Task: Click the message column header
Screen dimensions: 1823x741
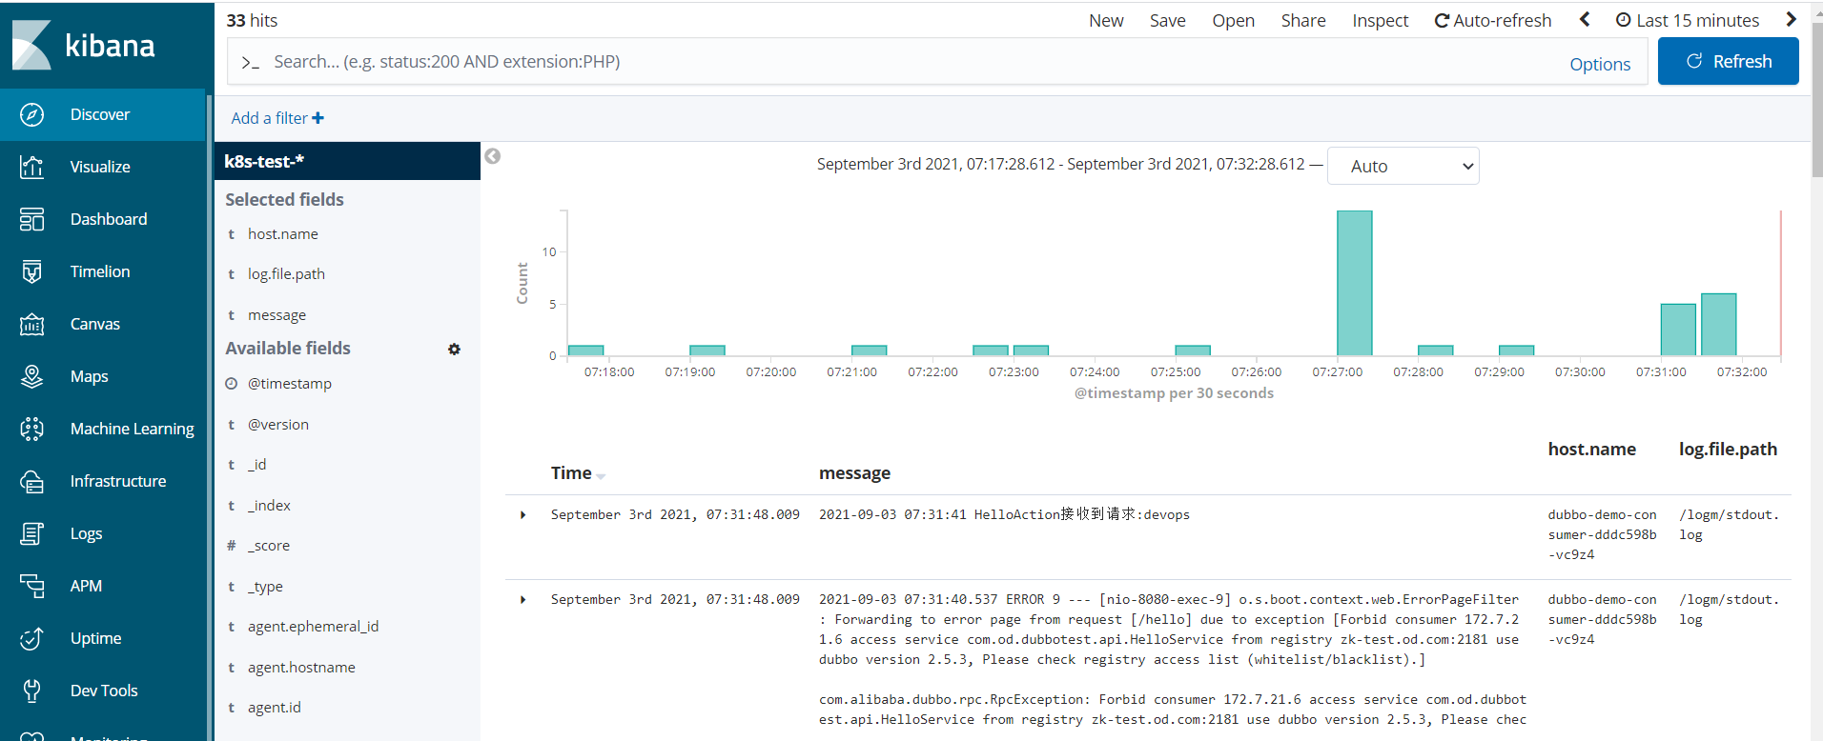Action: pos(854,473)
